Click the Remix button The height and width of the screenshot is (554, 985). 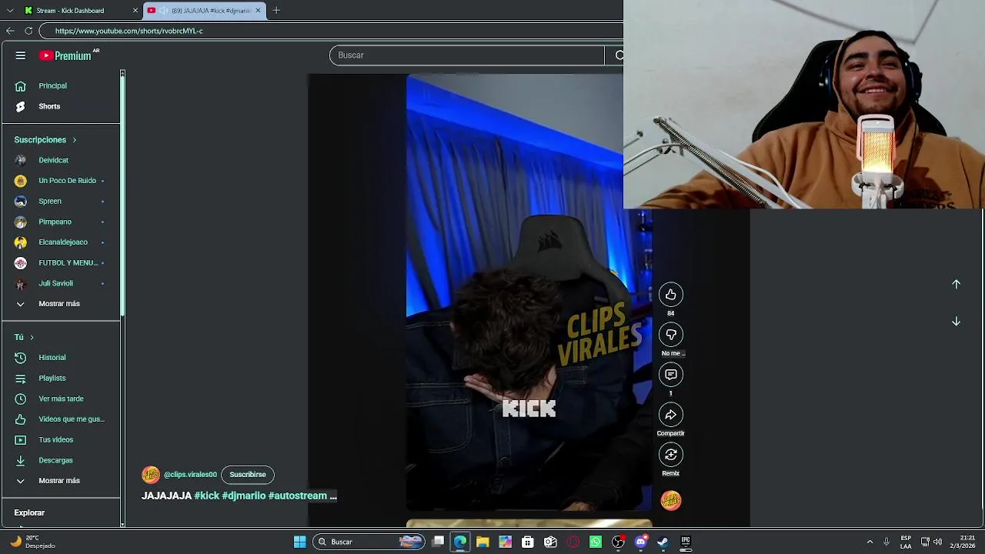[x=671, y=455]
